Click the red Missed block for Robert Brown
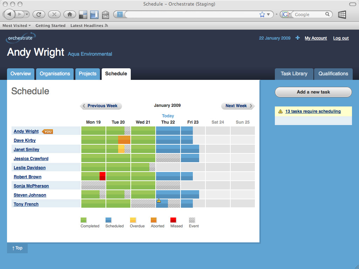The image size is (359, 269). coord(102,176)
